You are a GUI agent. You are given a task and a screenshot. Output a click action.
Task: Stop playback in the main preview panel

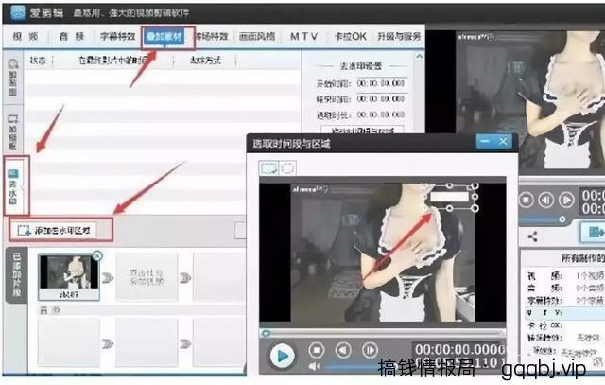click(526, 200)
